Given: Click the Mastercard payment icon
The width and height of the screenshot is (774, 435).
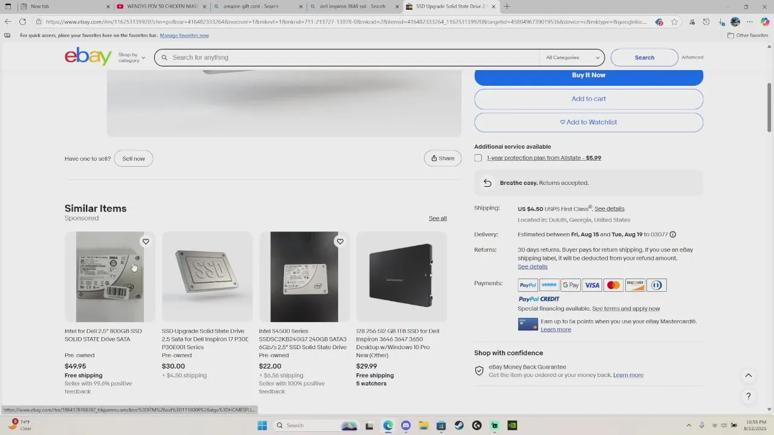Looking at the screenshot, I should tap(613, 285).
